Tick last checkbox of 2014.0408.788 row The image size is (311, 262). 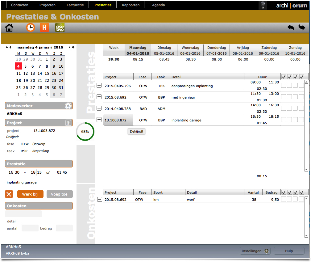301,108
